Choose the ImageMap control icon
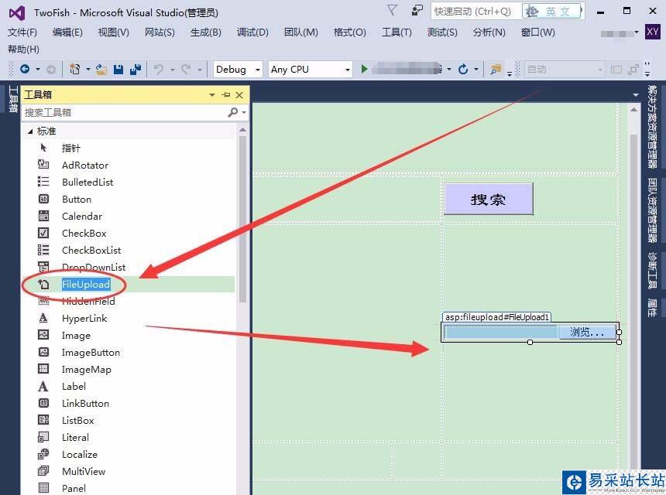Viewport: 666px width, 495px height. [x=43, y=369]
